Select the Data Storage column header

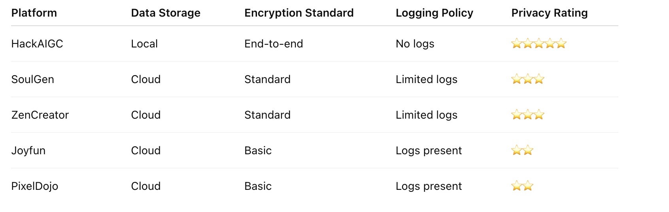[166, 13]
